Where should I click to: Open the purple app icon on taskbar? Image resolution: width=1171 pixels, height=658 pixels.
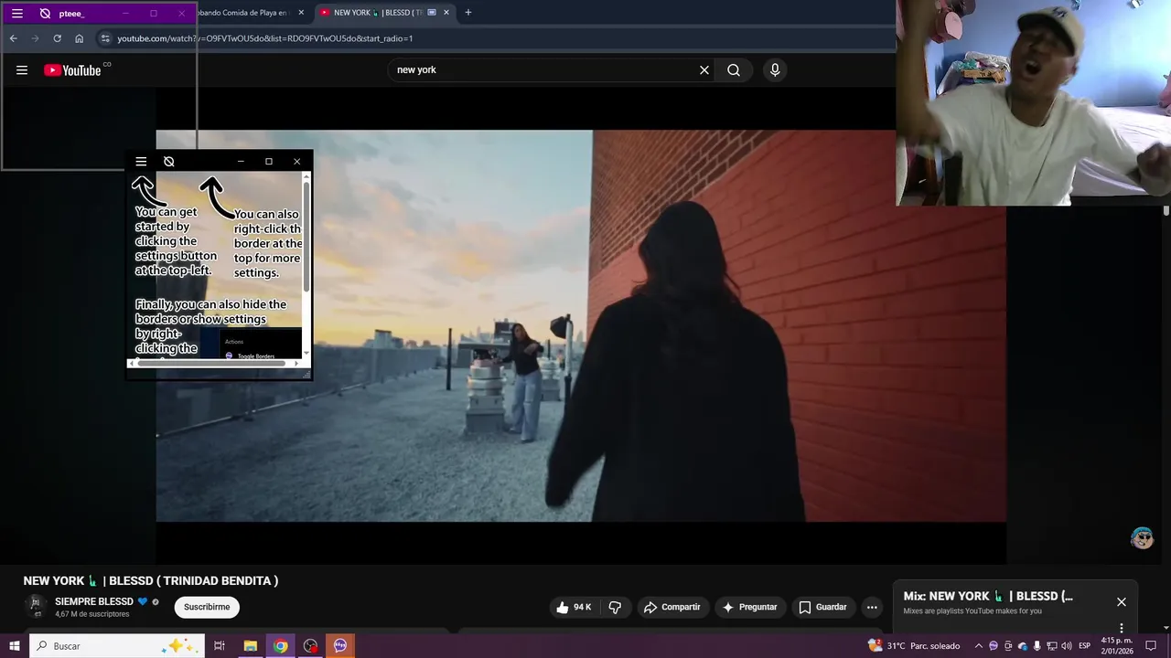click(x=340, y=646)
